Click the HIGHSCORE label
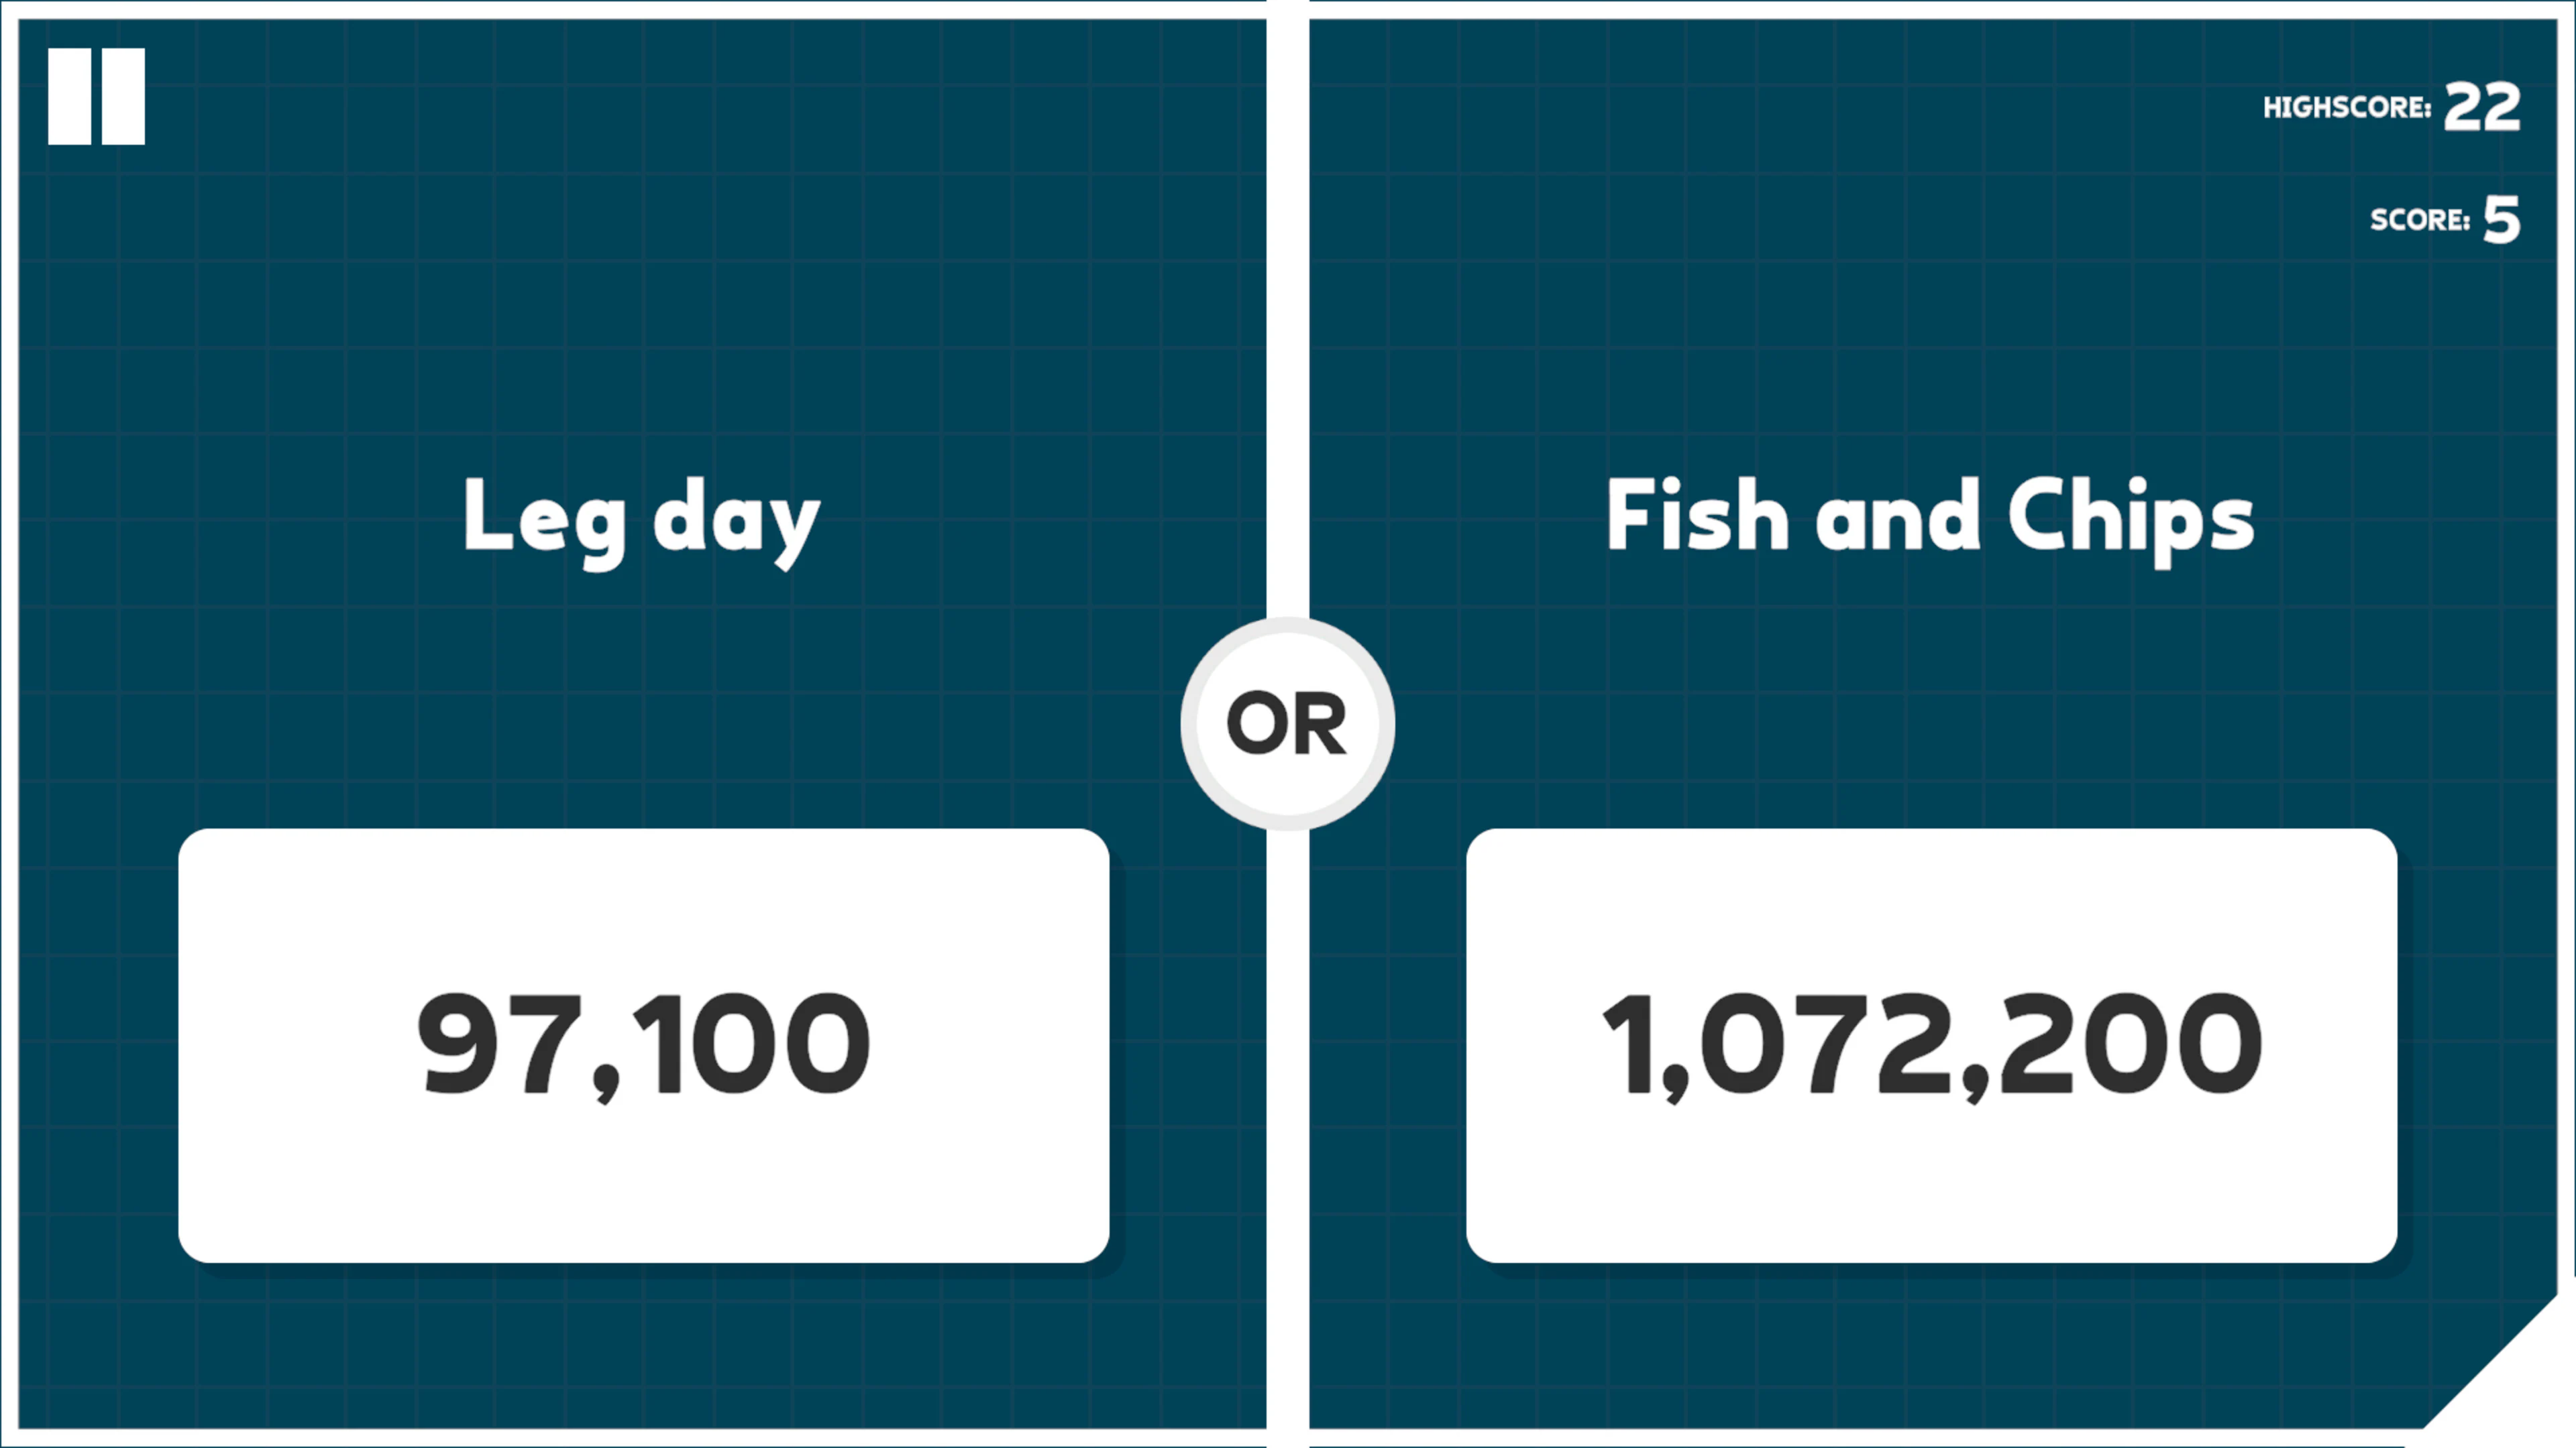2576x1448 pixels. (x=2346, y=108)
